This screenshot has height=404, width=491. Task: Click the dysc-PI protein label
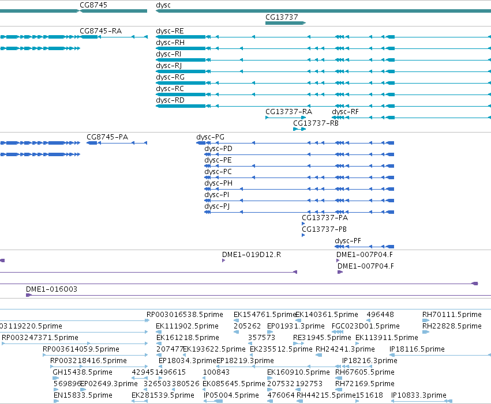click(217, 195)
